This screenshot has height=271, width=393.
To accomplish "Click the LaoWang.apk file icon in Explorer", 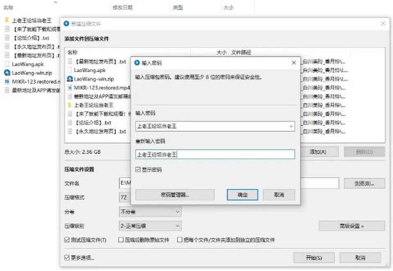I will click(7, 64).
